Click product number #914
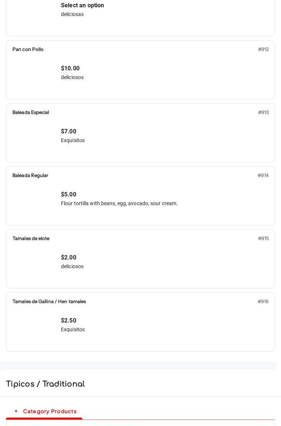 tap(263, 175)
